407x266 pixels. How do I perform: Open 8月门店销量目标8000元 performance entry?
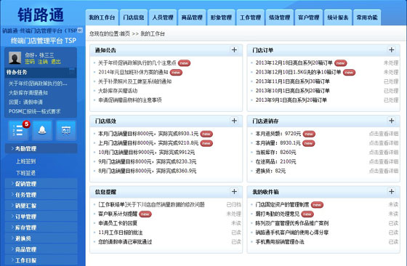pyautogui.click(x=147, y=171)
